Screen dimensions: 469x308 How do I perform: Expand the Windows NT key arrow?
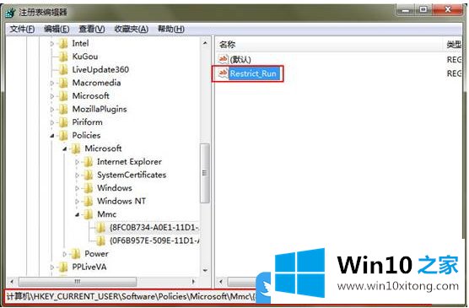(x=77, y=202)
